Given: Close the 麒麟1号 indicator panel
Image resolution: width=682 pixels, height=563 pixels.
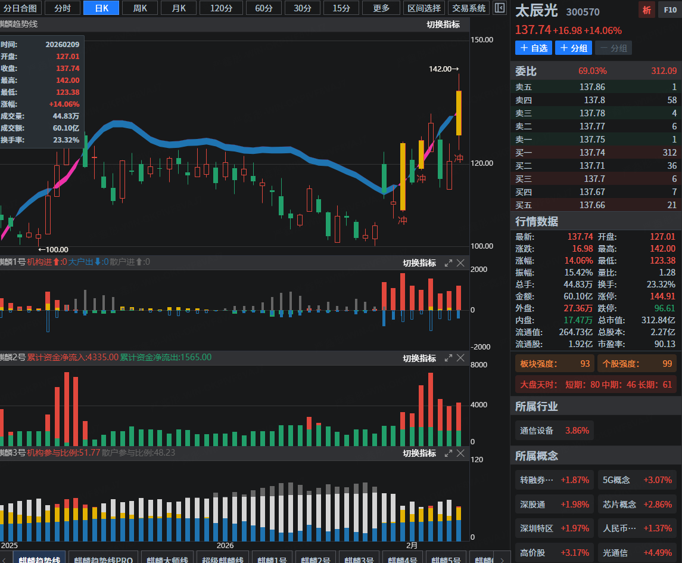Looking at the screenshot, I should 460,263.
